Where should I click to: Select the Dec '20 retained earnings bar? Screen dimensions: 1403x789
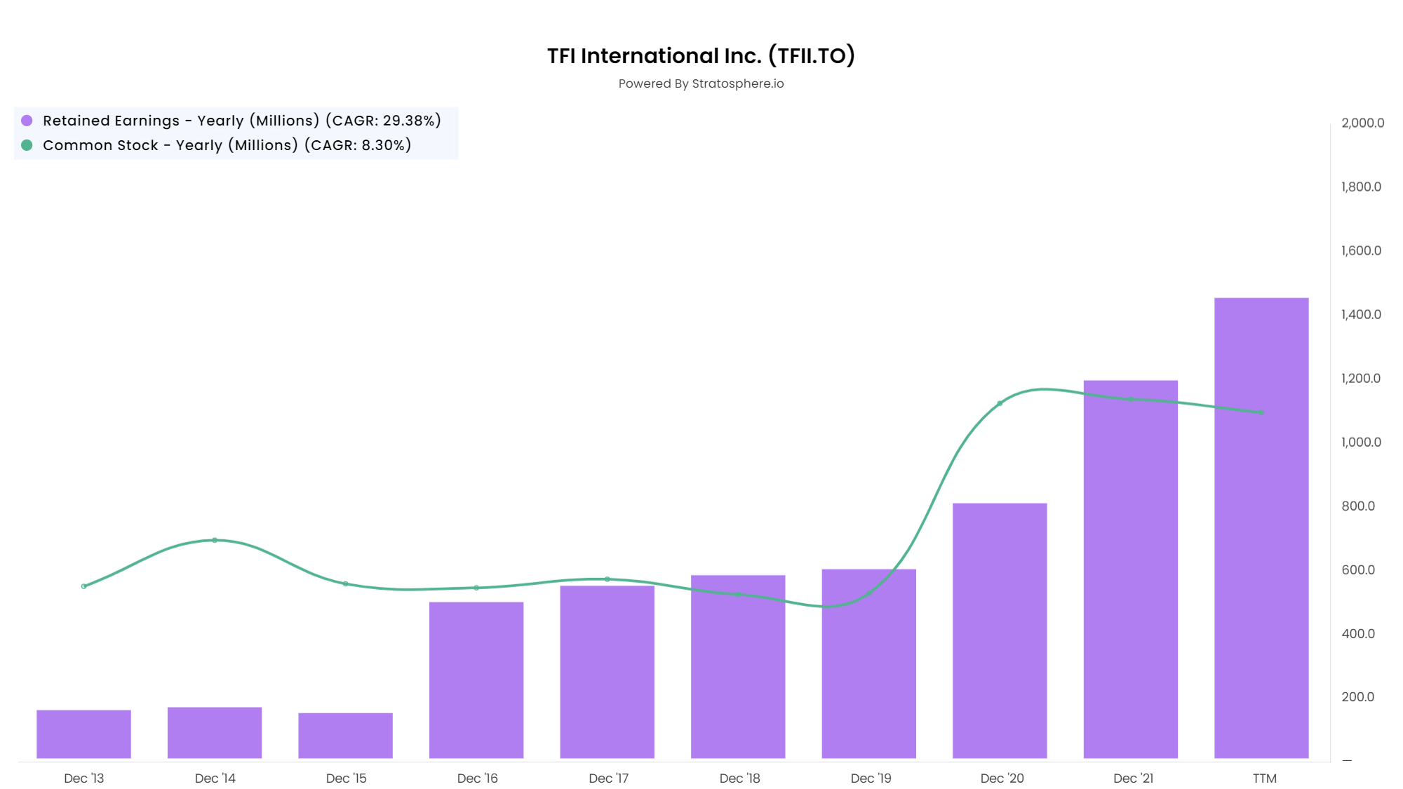(1000, 630)
